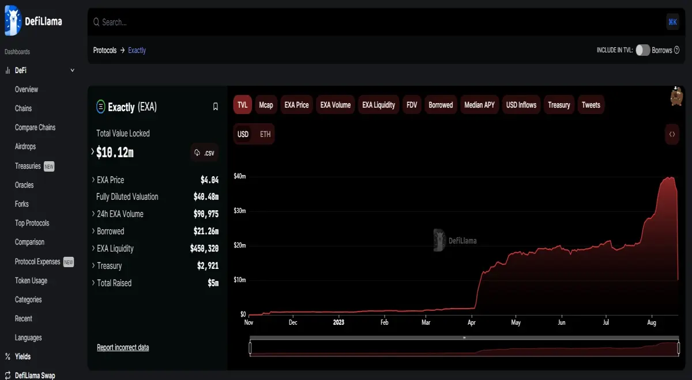Click the search magnifier icon

click(96, 22)
